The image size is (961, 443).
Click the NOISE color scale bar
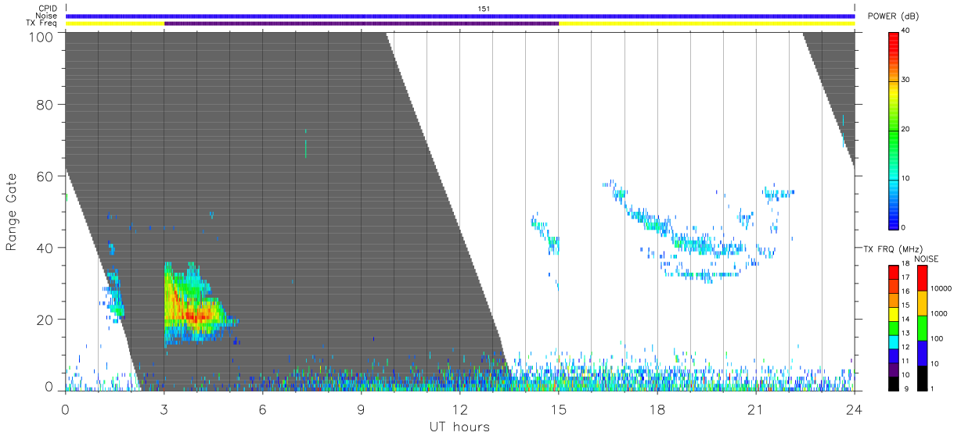point(923,327)
